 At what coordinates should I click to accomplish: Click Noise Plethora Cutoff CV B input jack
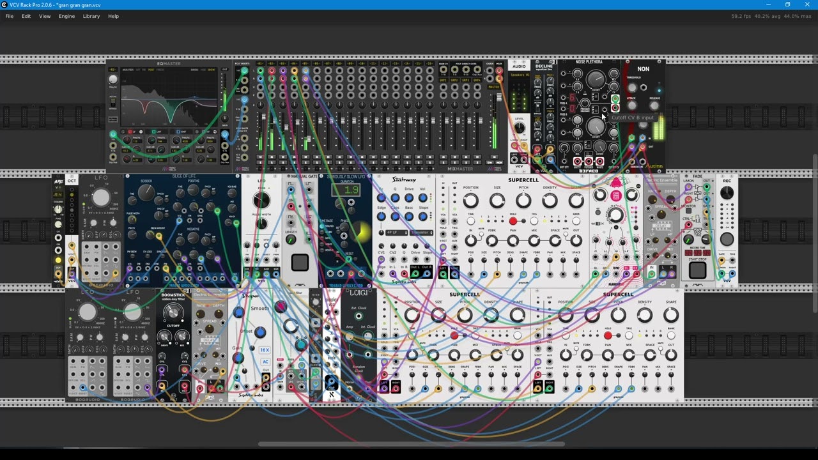[x=605, y=109]
